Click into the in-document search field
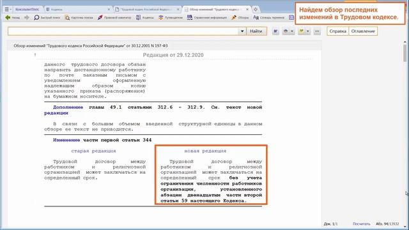 coord(123,31)
